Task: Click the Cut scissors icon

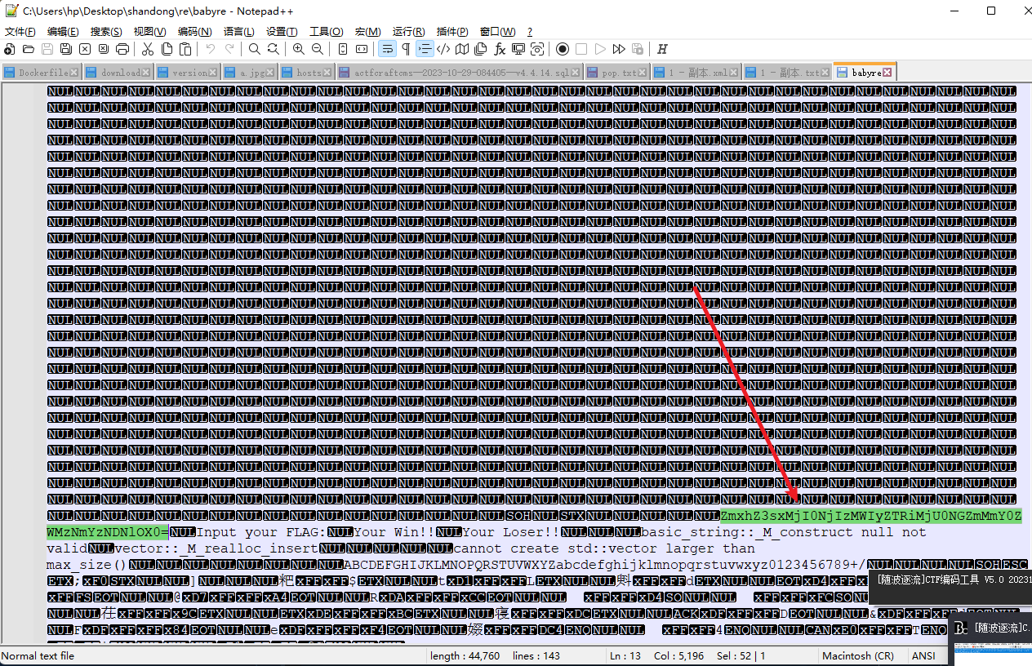Action: pyautogui.click(x=147, y=49)
